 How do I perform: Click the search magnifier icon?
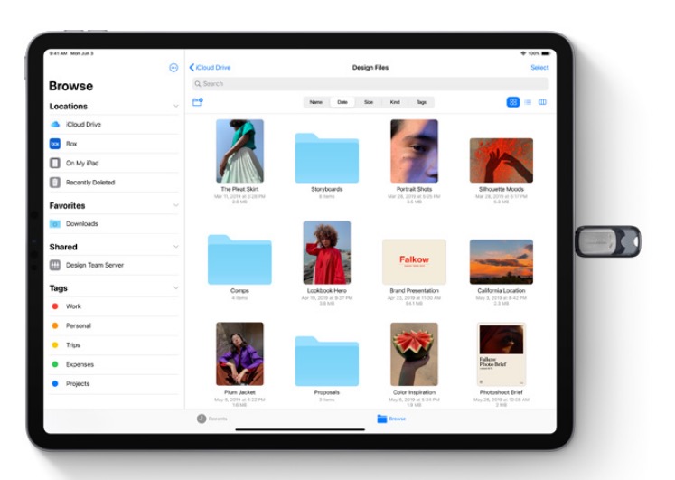tap(198, 84)
